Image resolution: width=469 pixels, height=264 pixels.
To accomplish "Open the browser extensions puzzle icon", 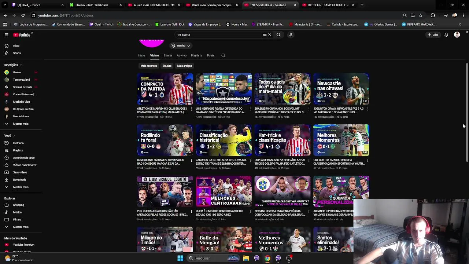I will [x=433, y=15].
